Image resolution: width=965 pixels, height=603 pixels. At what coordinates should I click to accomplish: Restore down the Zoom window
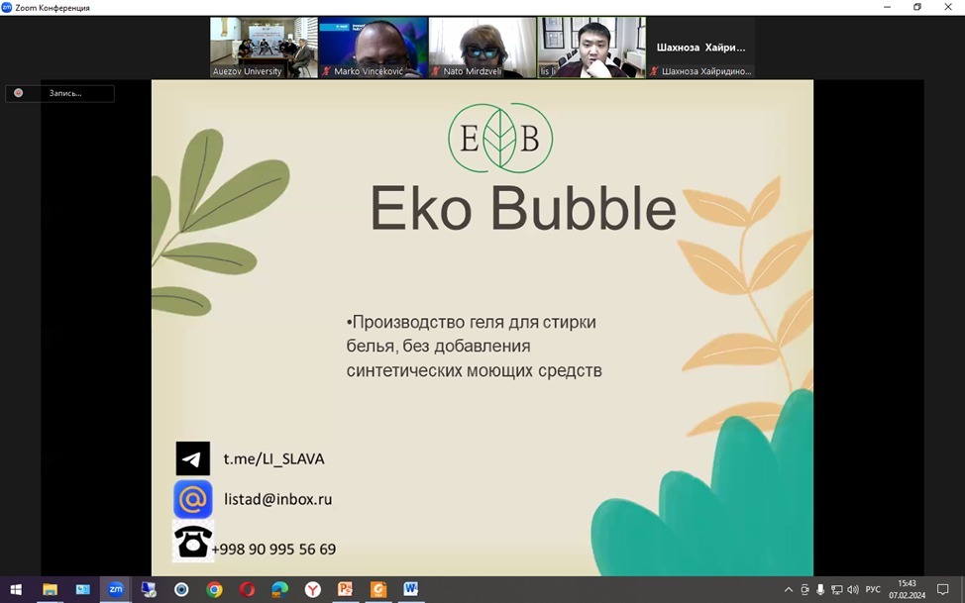pos(917,7)
